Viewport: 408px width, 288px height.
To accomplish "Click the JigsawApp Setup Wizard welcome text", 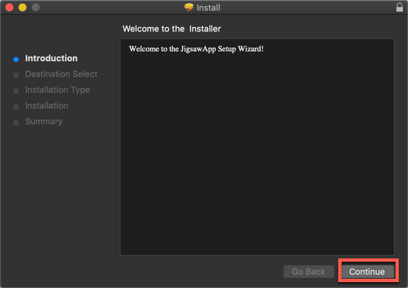I will click(x=196, y=49).
